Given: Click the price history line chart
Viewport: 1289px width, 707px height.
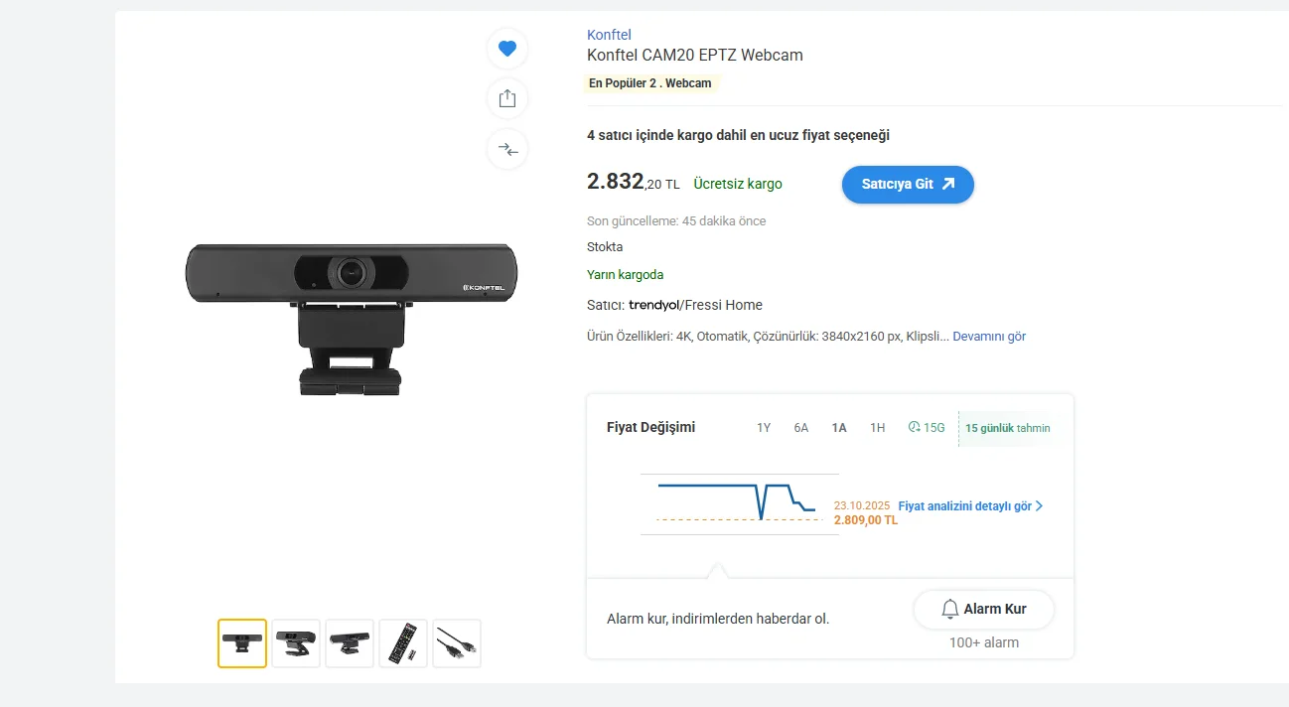Looking at the screenshot, I should (x=739, y=502).
